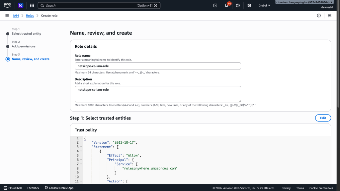Open the Global region dropdown

point(264,5)
